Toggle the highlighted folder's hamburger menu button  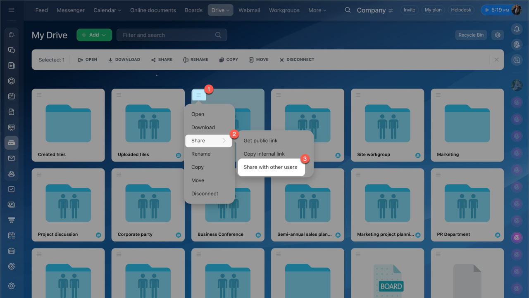199,95
